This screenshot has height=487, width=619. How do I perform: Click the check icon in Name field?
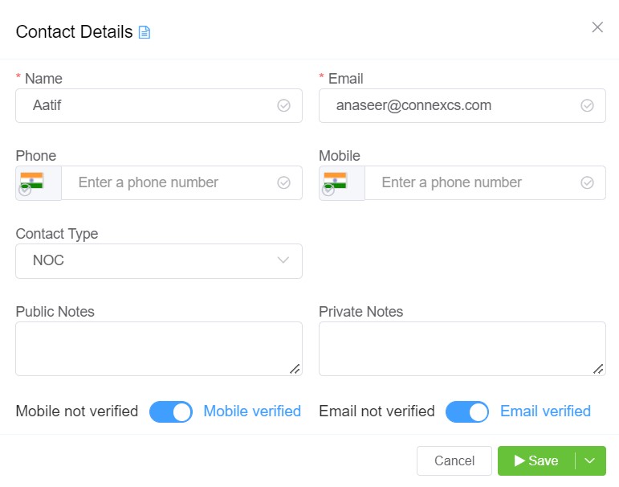(283, 105)
